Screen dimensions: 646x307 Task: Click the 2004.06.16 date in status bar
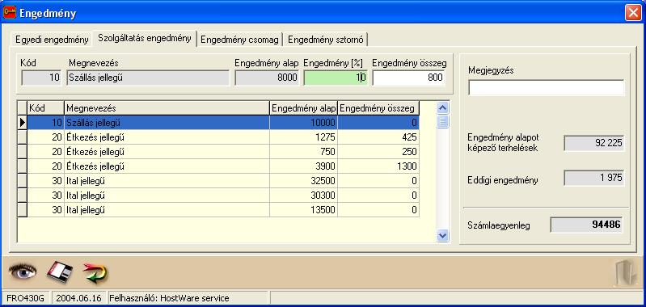[78, 298]
